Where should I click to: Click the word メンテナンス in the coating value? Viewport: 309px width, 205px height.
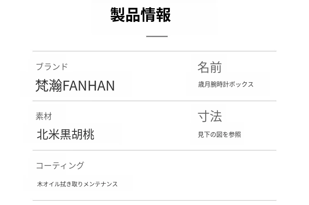coord(101,184)
